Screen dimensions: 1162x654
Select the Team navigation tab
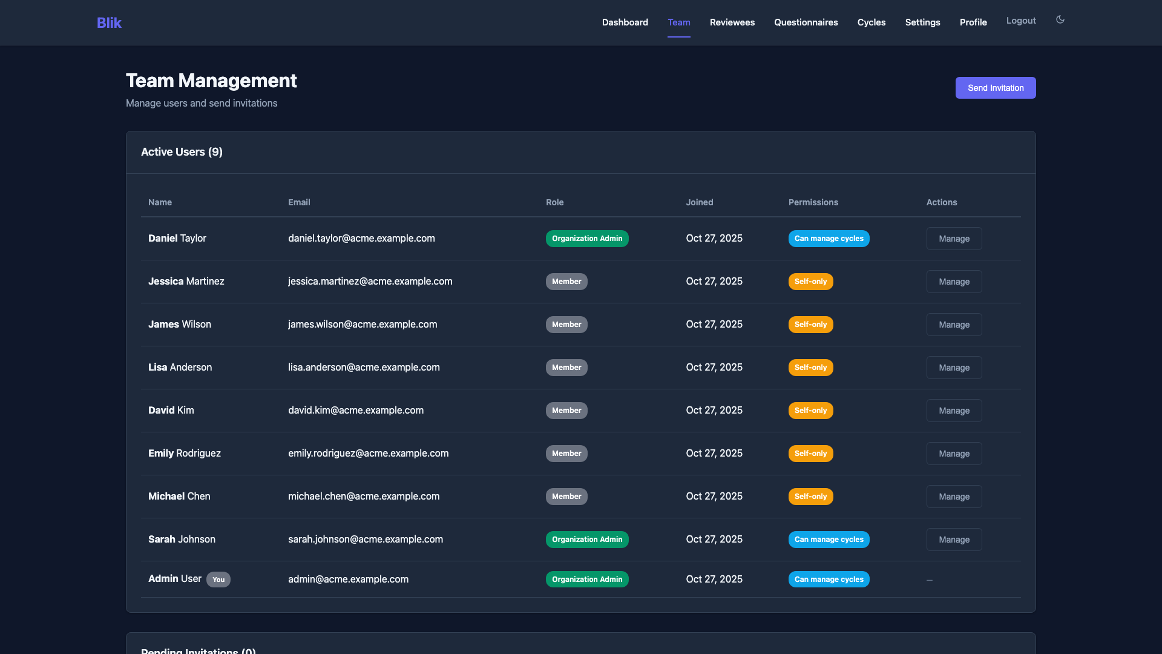coord(679,22)
